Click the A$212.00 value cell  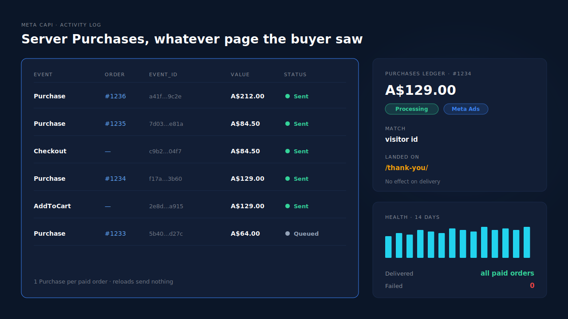(248, 96)
